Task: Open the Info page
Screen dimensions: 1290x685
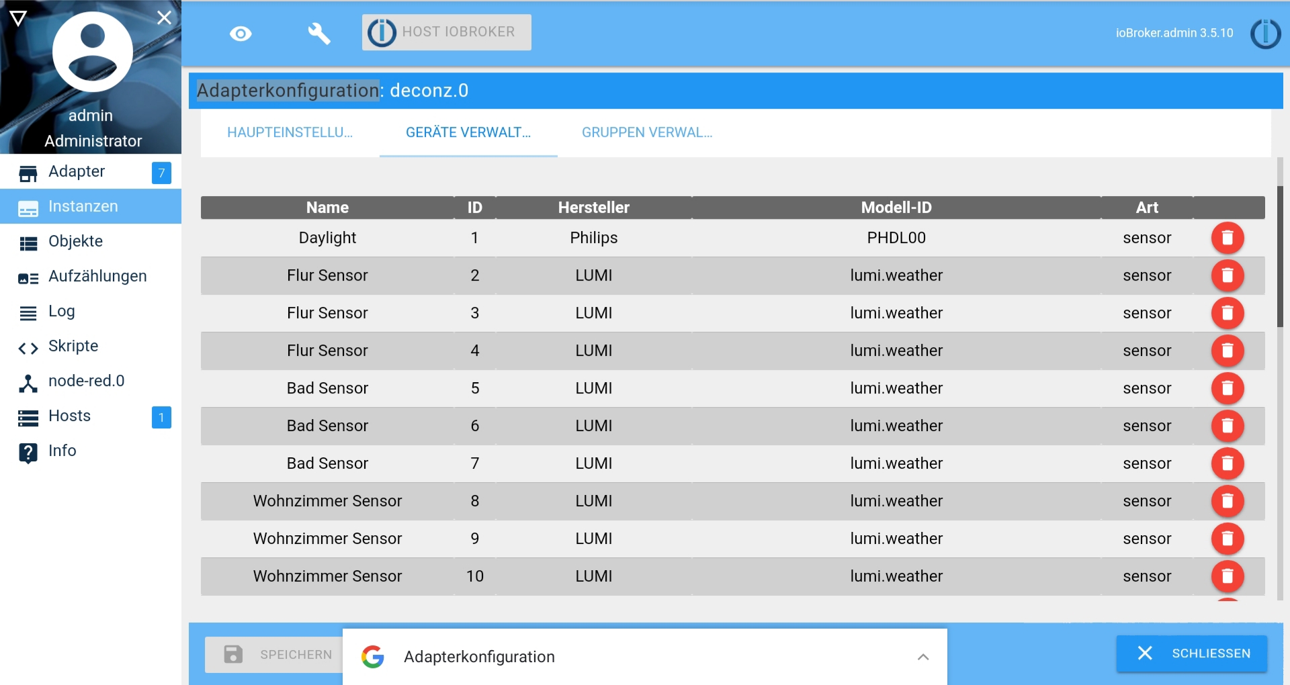Action: [91, 451]
